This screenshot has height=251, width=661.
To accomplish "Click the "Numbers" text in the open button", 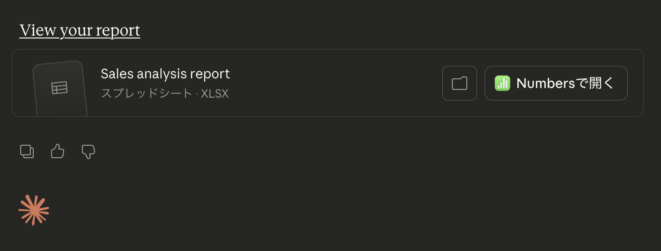I will (545, 83).
